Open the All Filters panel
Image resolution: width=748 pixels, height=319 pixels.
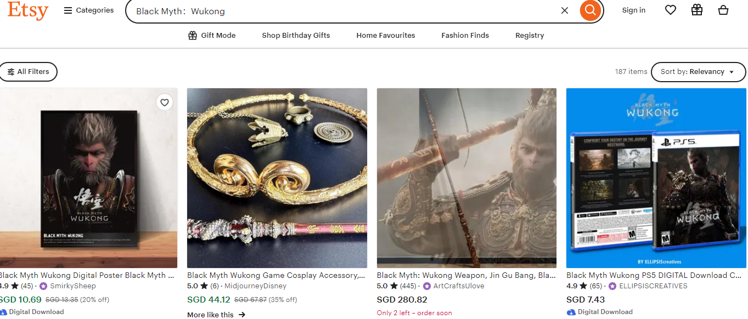point(29,72)
